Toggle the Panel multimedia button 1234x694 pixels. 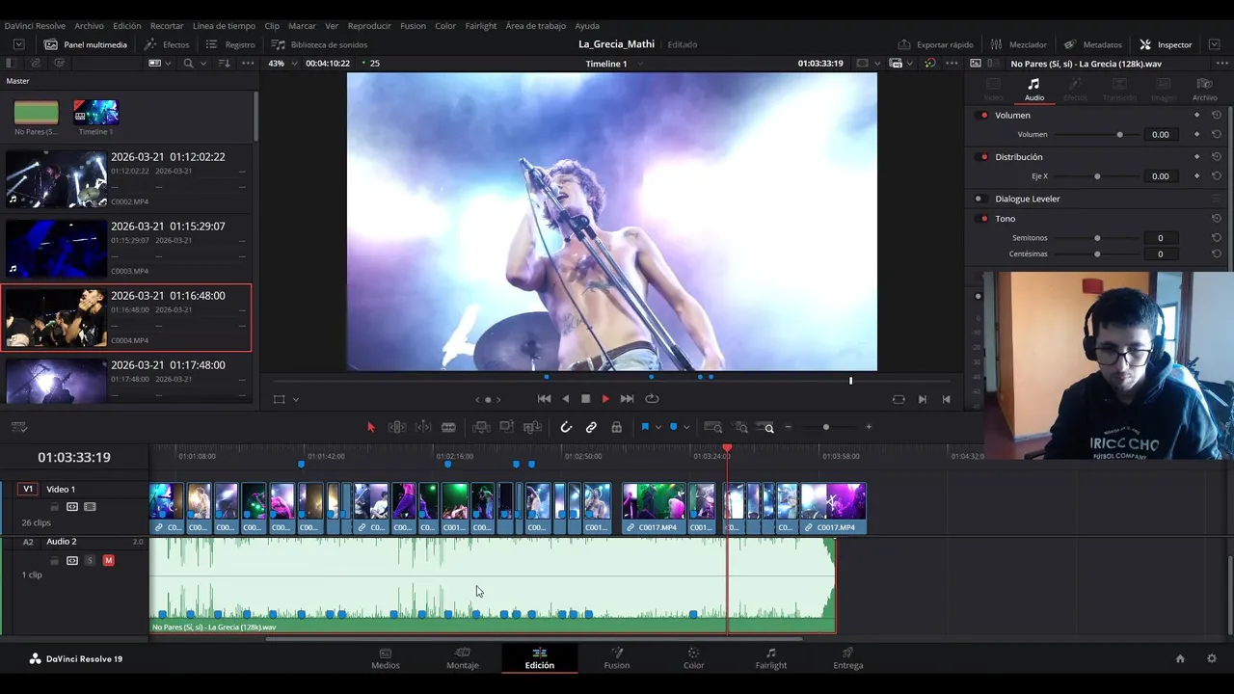click(86, 44)
